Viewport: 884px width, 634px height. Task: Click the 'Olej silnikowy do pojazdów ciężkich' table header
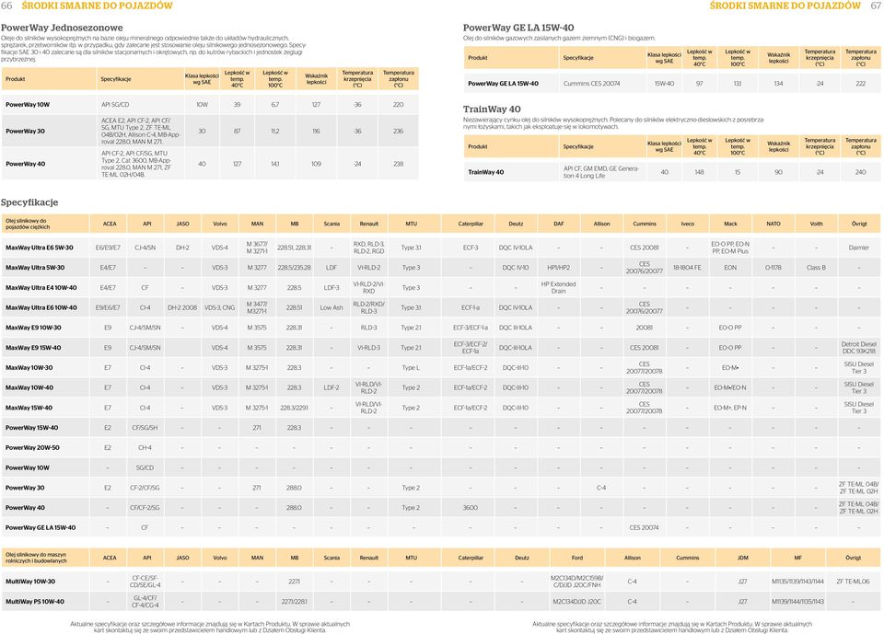pos(28,224)
